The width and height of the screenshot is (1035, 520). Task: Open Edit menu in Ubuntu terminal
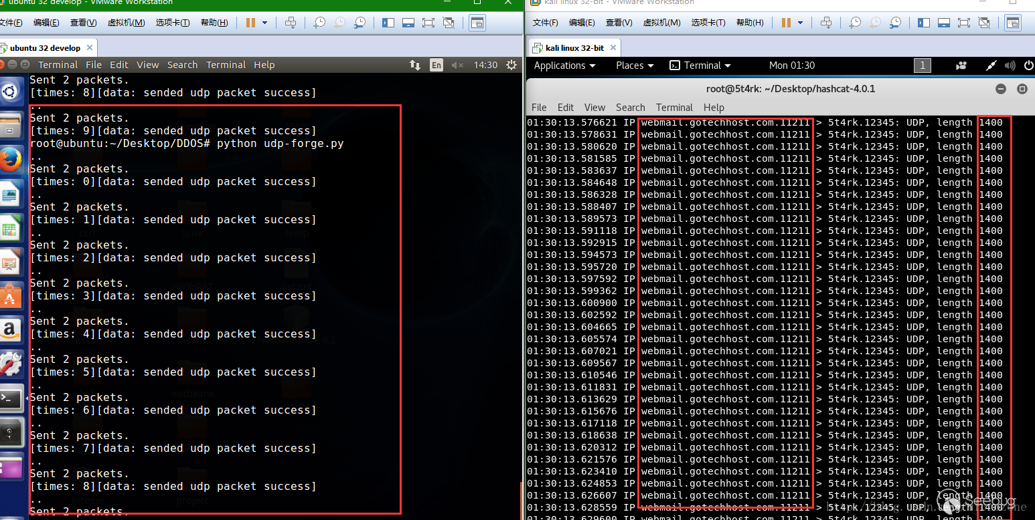(x=119, y=65)
